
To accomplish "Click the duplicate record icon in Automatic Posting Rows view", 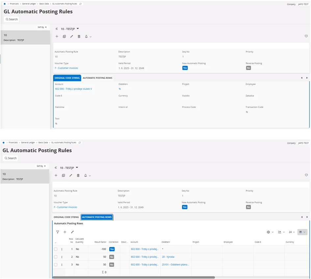I will 64,175.
